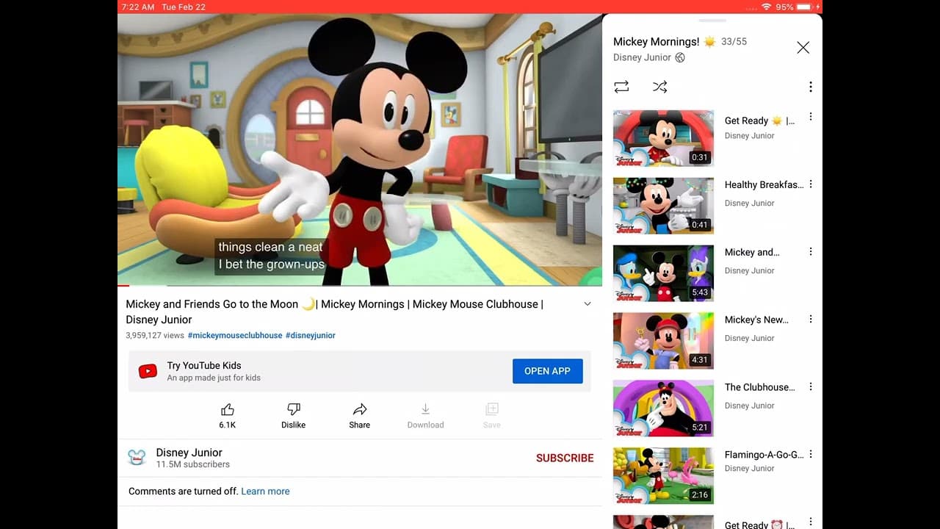The width and height of the screenshot is (940, 529).
Task: Expand video description chevron
Action: click(587, 304)
